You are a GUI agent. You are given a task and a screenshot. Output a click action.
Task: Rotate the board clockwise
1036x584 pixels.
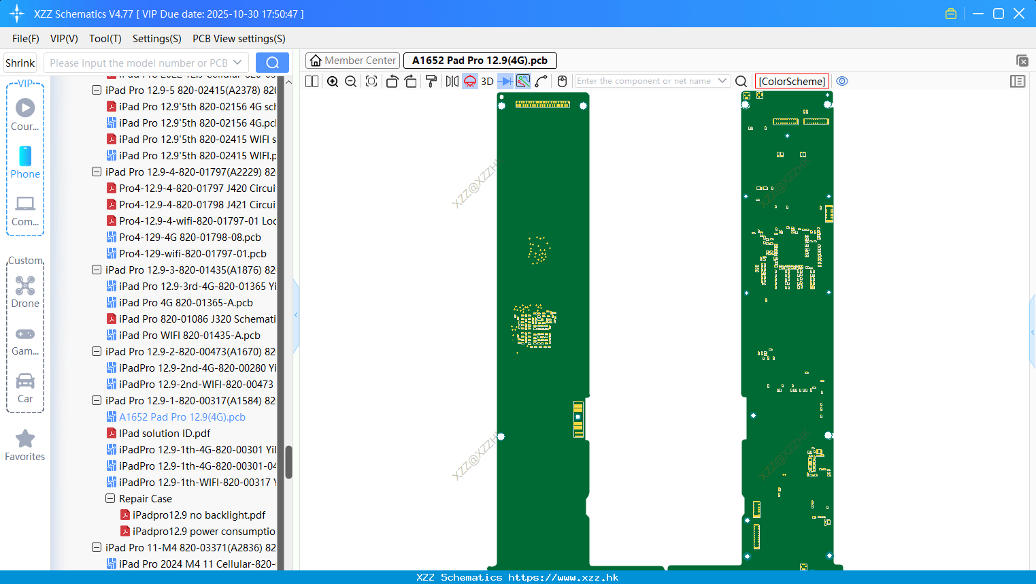pyautogui.click(x=411, y=82)
